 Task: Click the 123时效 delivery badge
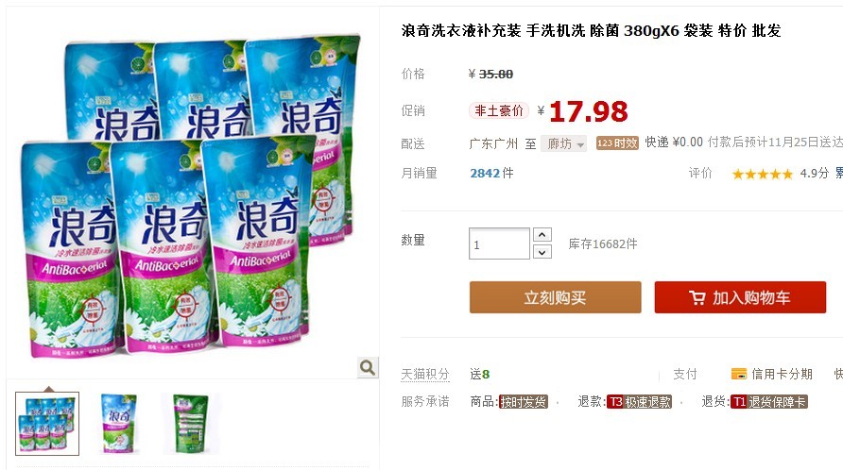click(x=617, y=143)
